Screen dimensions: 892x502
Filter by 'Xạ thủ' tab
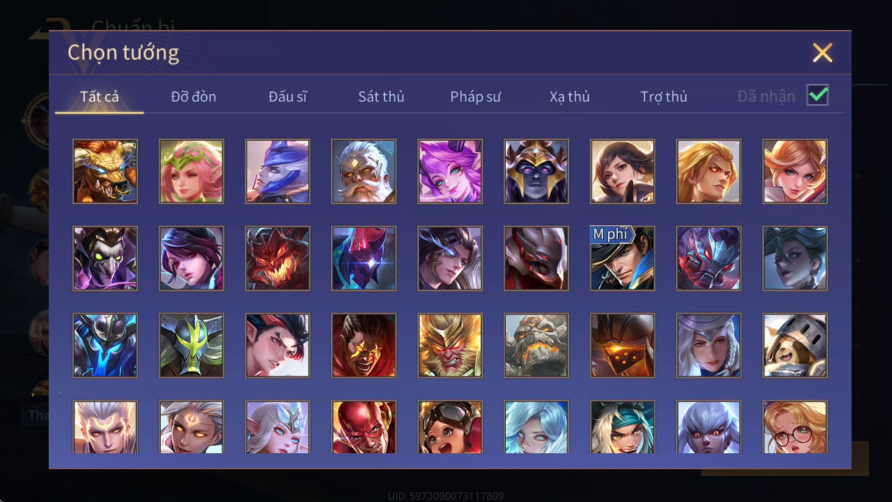pyautogui.click(x=569, y=96)
